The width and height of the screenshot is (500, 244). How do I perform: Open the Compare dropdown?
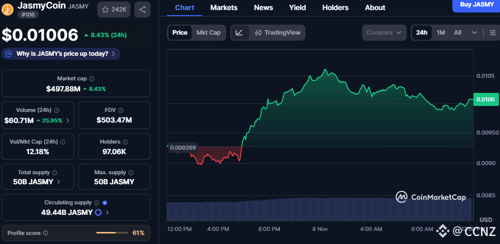[x=384, y=33]
